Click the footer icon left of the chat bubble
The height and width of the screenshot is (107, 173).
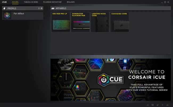[148, 105]
